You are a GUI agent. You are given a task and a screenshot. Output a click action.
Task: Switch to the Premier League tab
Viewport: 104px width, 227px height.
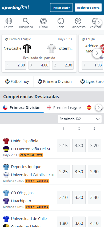click(x=64, y=108)
